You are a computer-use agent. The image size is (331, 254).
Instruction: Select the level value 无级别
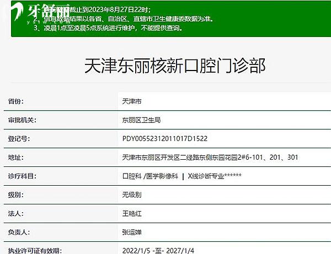coord(131,194)
